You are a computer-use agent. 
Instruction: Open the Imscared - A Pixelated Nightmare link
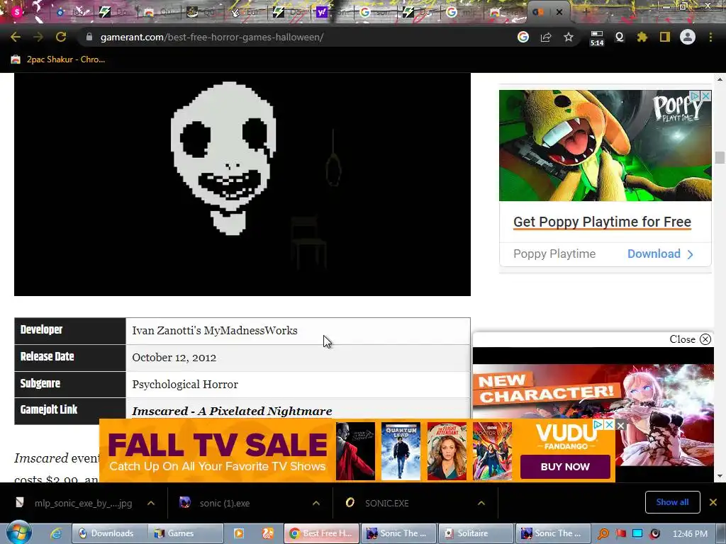click(x=232, y=411)
